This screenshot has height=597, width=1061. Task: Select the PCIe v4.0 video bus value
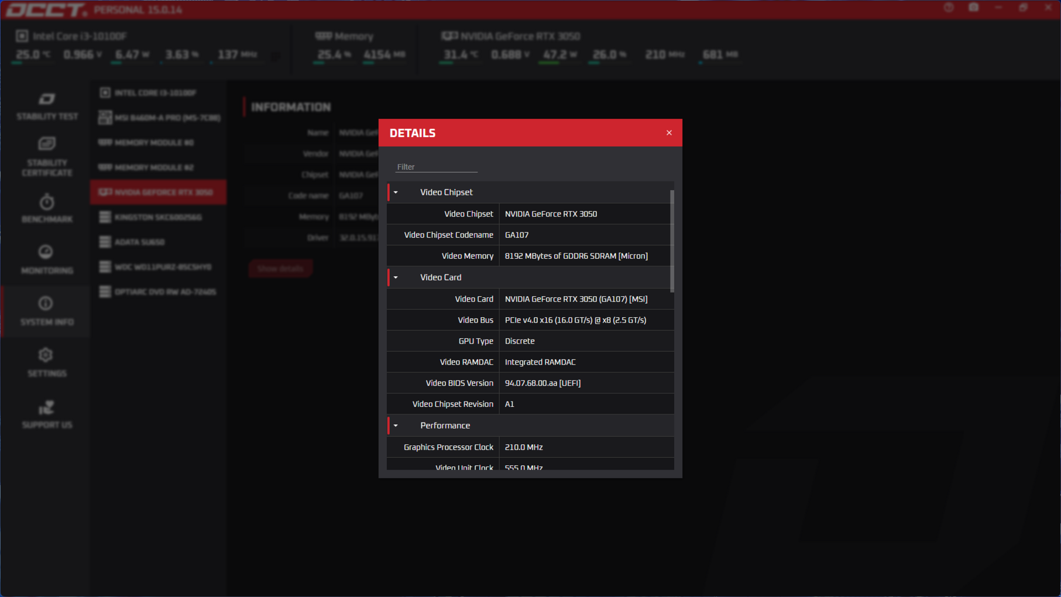pos(575,320)
